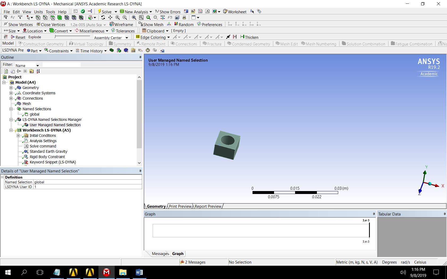Screen dimensions: 447x279
Task: Open Filter Name dropdown in Outline
Action: pyautogui.click(x=38, y=65)
